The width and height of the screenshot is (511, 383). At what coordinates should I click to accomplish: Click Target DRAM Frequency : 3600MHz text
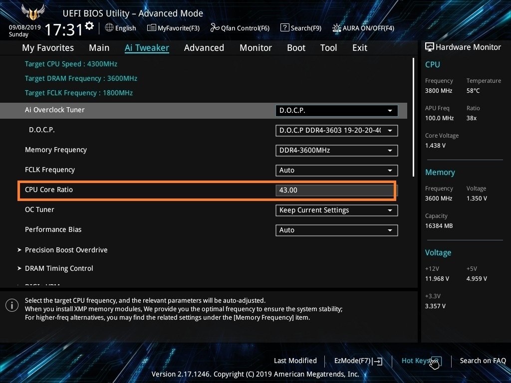[x=81, y=78]
